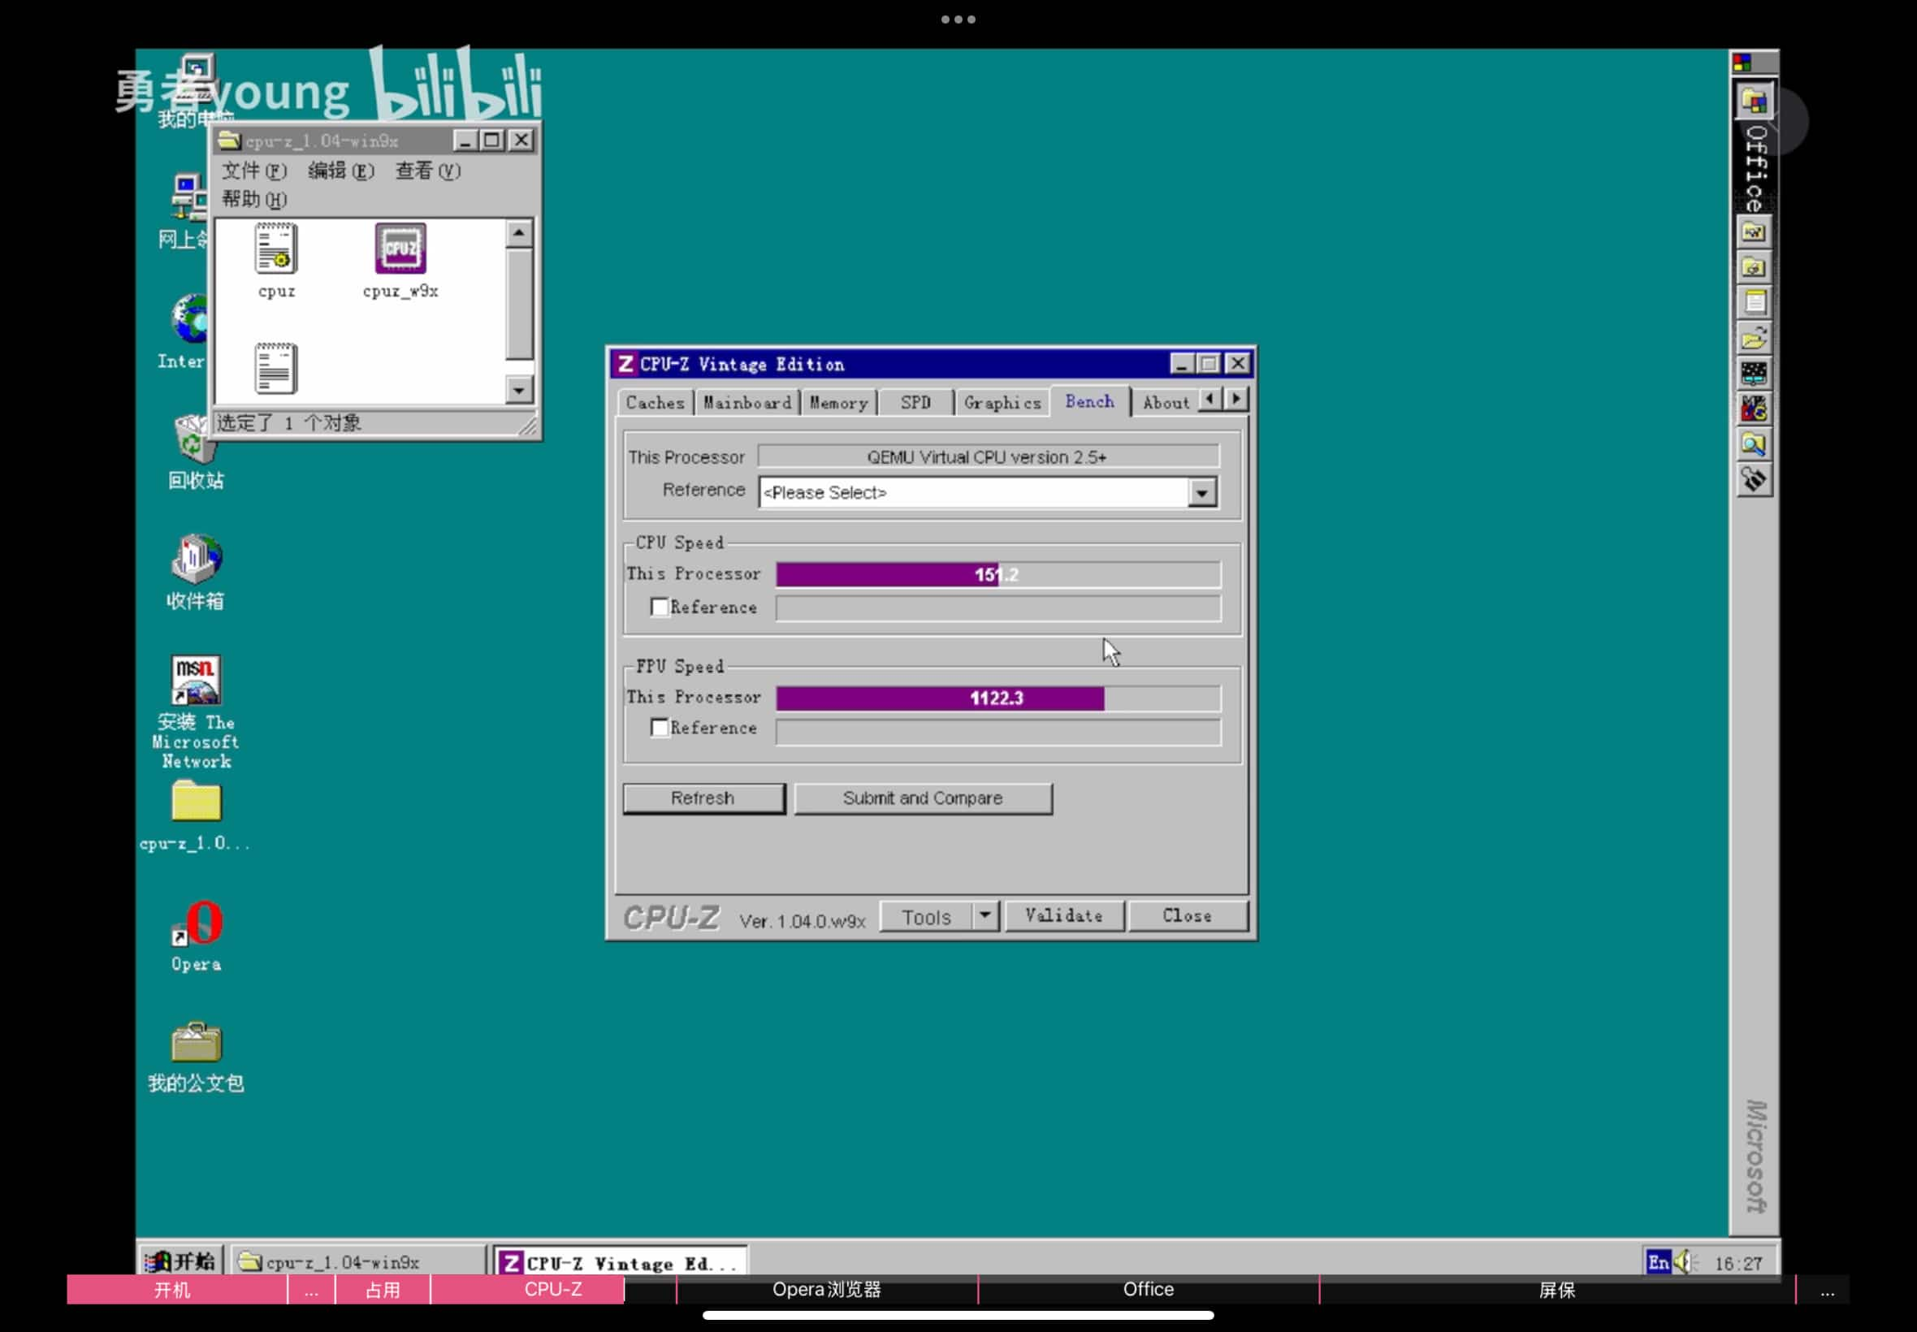Open Network Neighborhood 网上邻居 desktop icon
This screenshot has width=1917, height=1332.
point(190,198)
